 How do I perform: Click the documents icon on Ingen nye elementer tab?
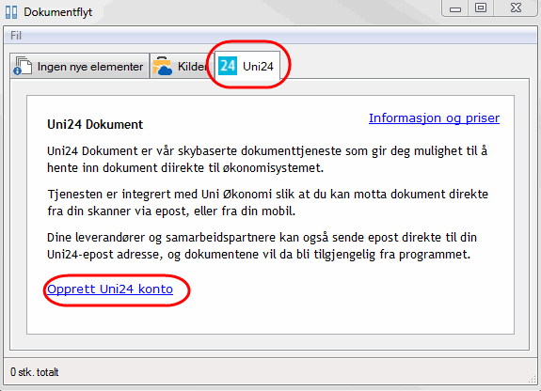tap(23, 66)
